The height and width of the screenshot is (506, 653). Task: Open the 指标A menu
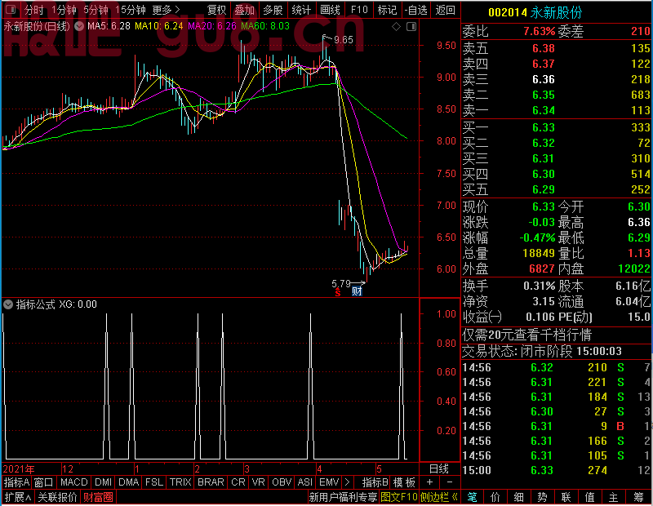(x=16, y=482)
